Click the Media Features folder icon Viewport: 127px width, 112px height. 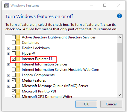point(18,80)
